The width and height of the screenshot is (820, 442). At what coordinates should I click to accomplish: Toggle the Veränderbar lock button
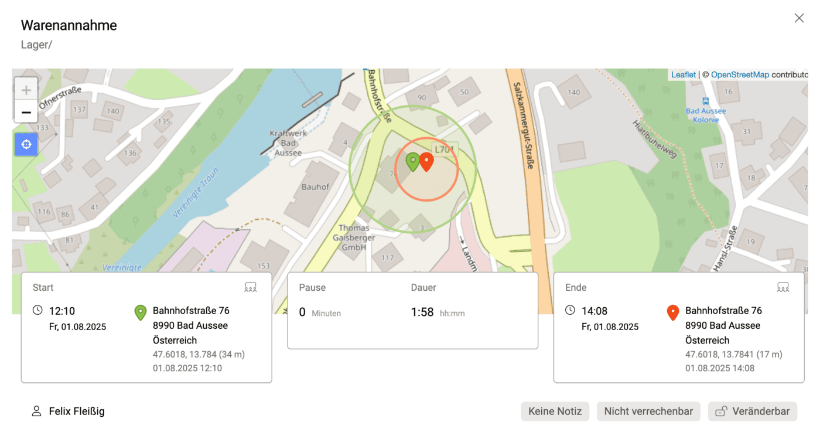coord(753,412)
